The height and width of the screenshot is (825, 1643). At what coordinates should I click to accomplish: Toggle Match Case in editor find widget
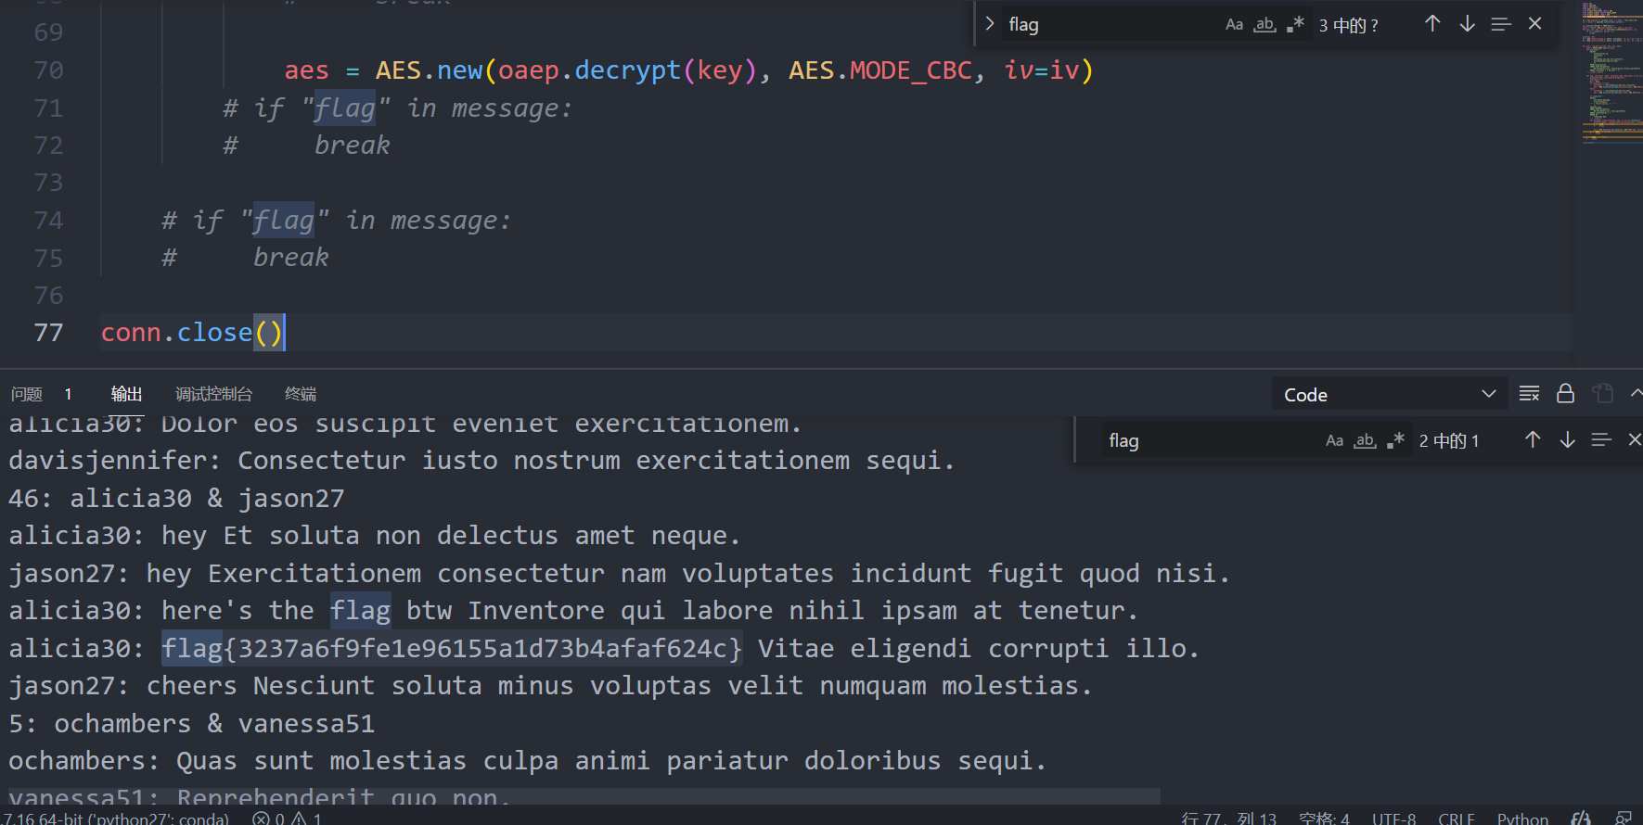[1234, 24]
